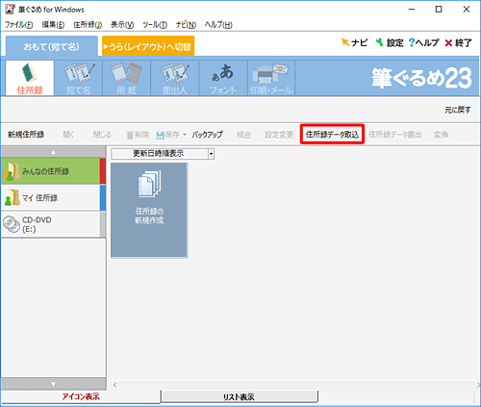Viewport: 481px width, 407px height.
Task: Select CD-DVD (E:) drive
Action: pos(53,224)
